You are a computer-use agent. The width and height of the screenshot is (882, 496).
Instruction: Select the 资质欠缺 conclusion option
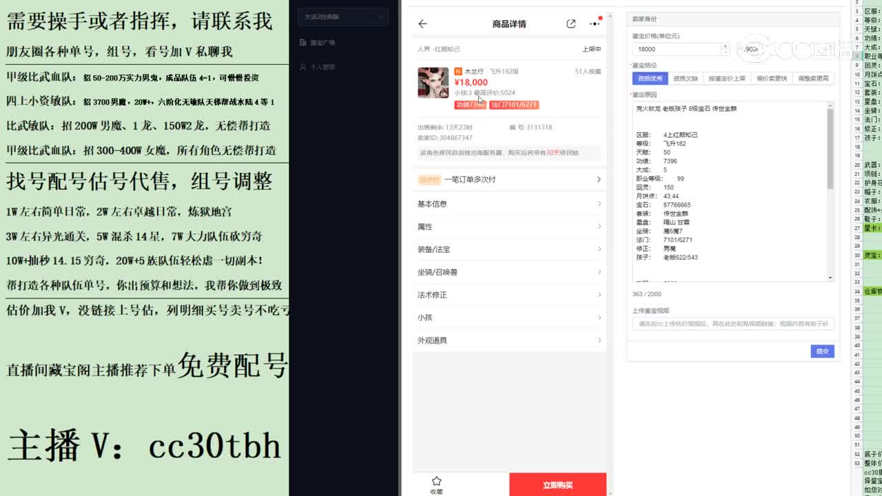686,79
